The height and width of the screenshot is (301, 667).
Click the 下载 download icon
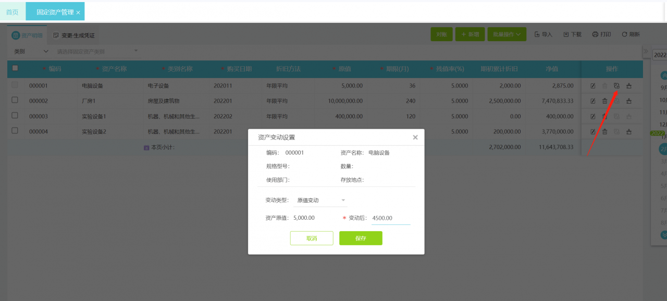pyautogui.click(x=572, y=34)
